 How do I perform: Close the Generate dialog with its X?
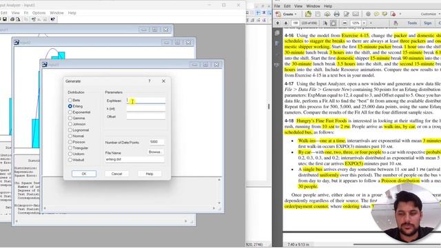[x=164, y=81]
